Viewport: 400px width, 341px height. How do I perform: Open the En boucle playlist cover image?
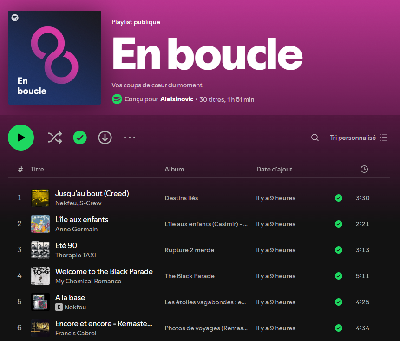click(55, 58)
